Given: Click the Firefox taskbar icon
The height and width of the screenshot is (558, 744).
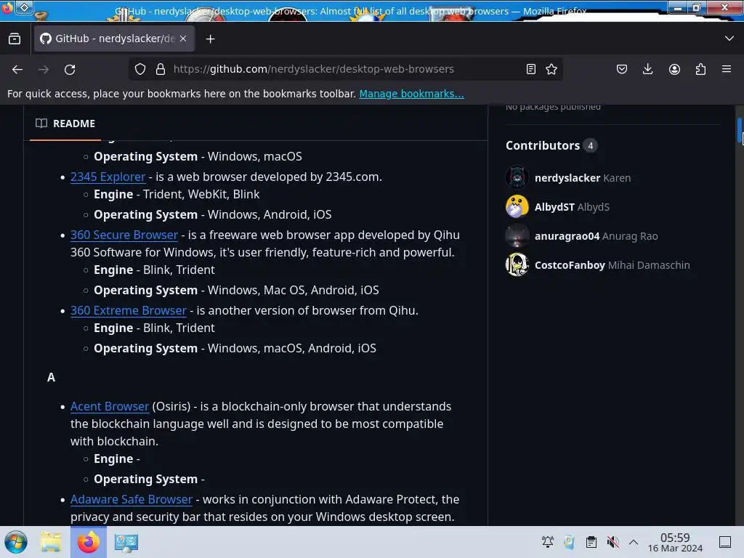Looking at the screenshot, I should point(88,542).
